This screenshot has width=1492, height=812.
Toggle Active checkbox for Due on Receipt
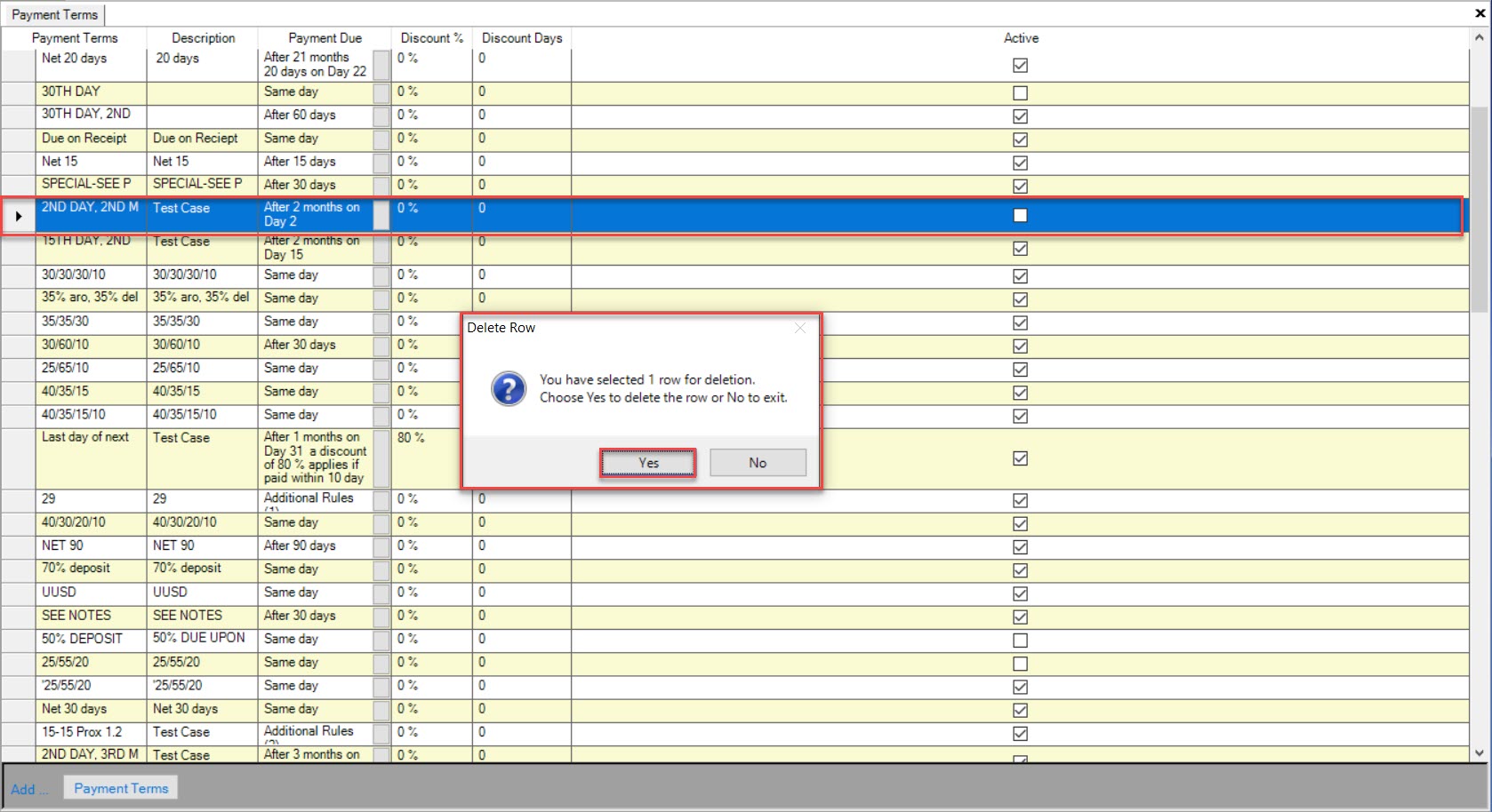pyautogui.click(x=1021, y=139)
